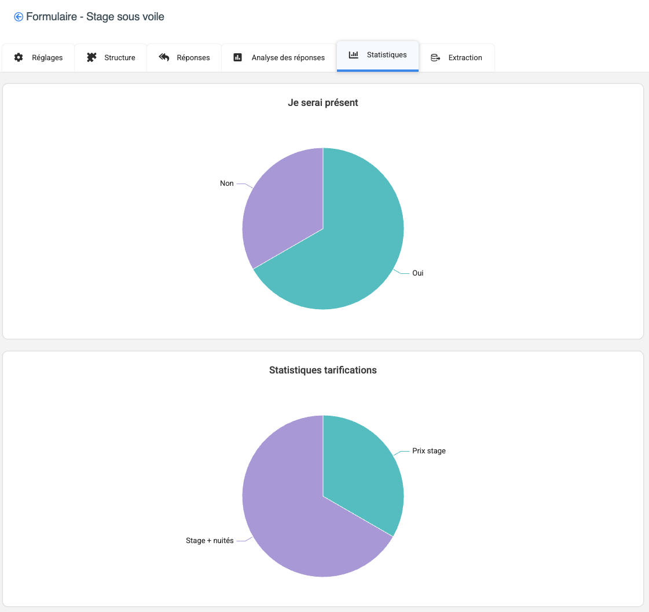Click the Statistiques tarifications chart title

pyautogui.click(x=323, y=370)
